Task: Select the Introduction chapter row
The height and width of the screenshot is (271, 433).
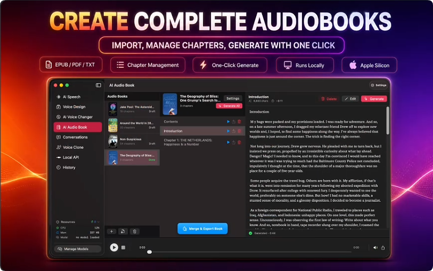Action: tap(202, 131)
